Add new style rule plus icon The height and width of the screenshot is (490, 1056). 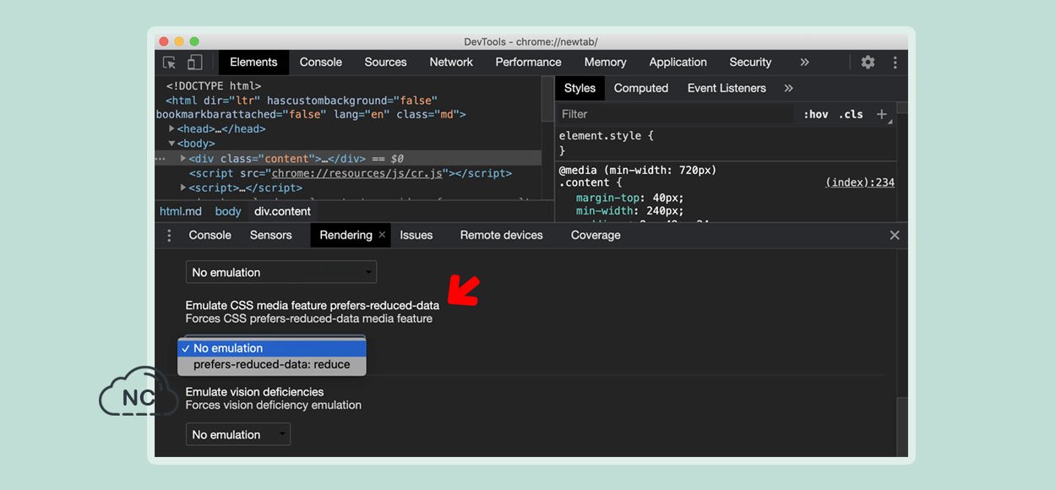tap(882, 114)
